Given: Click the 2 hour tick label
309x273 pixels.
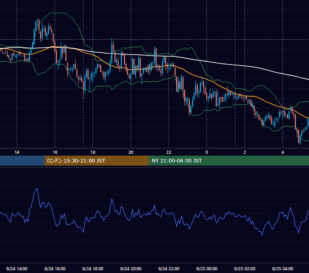Looking at the screenshot, I should 245,152.
